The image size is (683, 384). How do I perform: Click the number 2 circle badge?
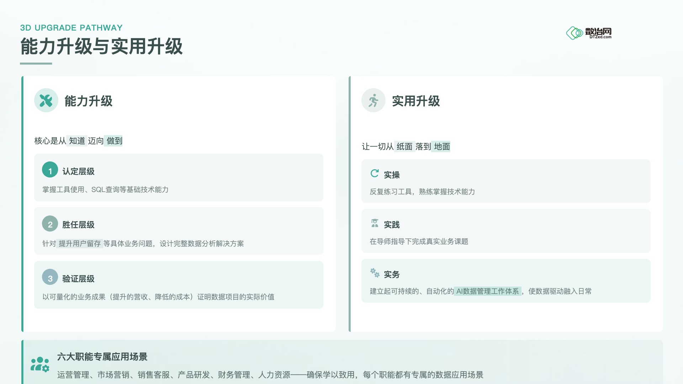click(x=50, y=224)
